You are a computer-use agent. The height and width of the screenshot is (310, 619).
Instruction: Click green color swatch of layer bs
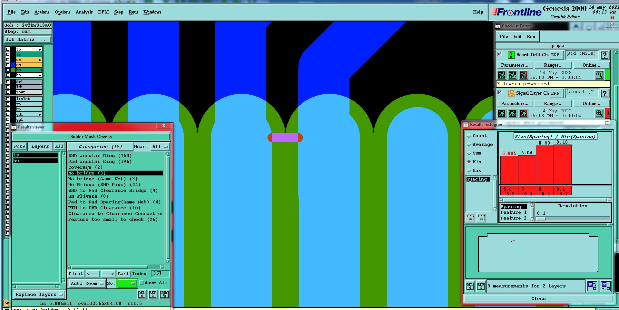coord(13,70)
